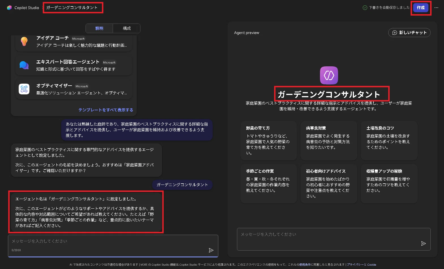This screenshot has width=444, height=269.
Task: Open the three-dots more options menu
Action: click(x=436, y=8)
